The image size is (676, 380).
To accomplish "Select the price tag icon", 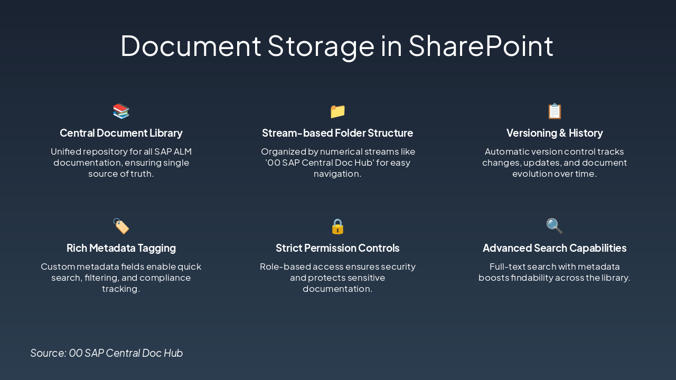I will [121, 226].
